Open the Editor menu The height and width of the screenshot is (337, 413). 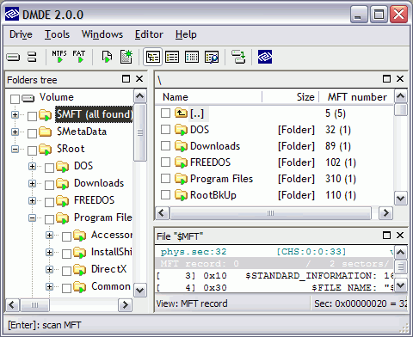[x=149, y=34]
